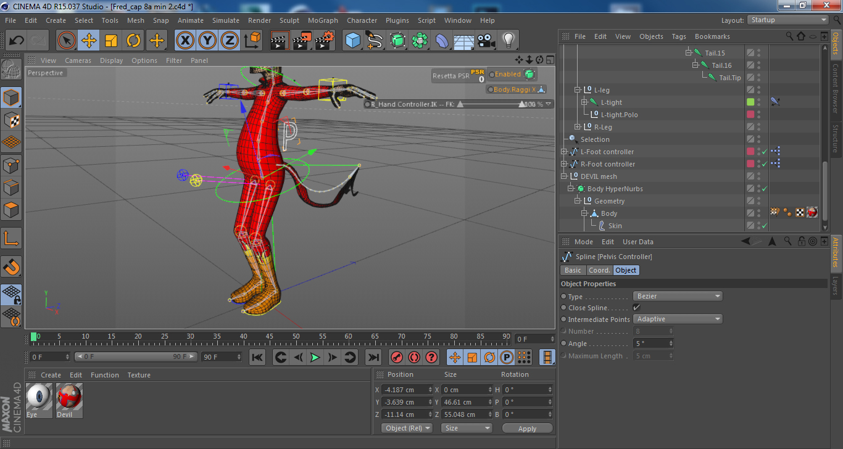Click Render to Picture Viewer icon
This screenshot has height=449, width=843.
tap(302, 41)
